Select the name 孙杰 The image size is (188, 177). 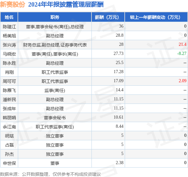point(9,154)
